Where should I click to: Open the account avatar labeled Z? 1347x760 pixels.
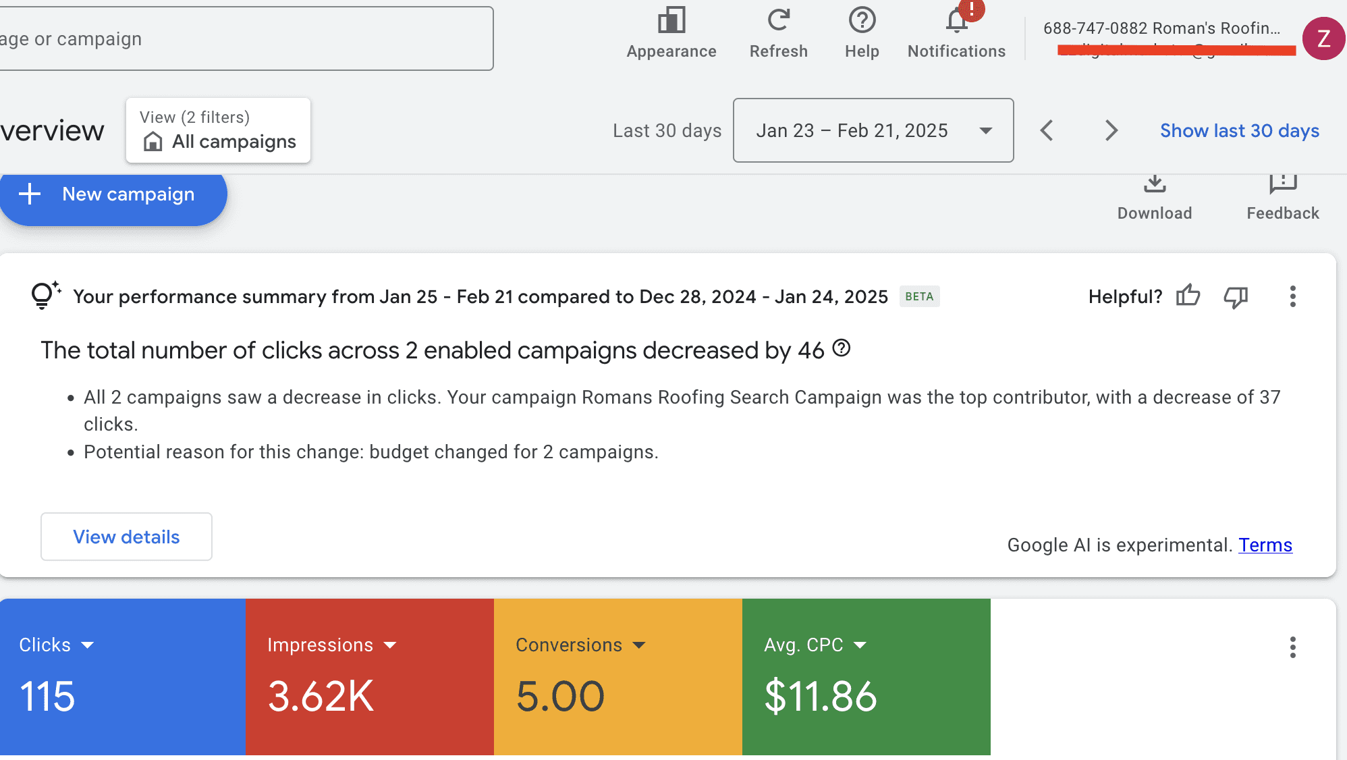pyautogui.click(x=1323, y=38)
